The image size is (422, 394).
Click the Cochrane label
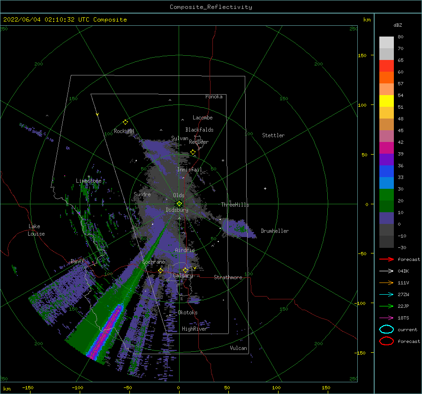(153, 262)
